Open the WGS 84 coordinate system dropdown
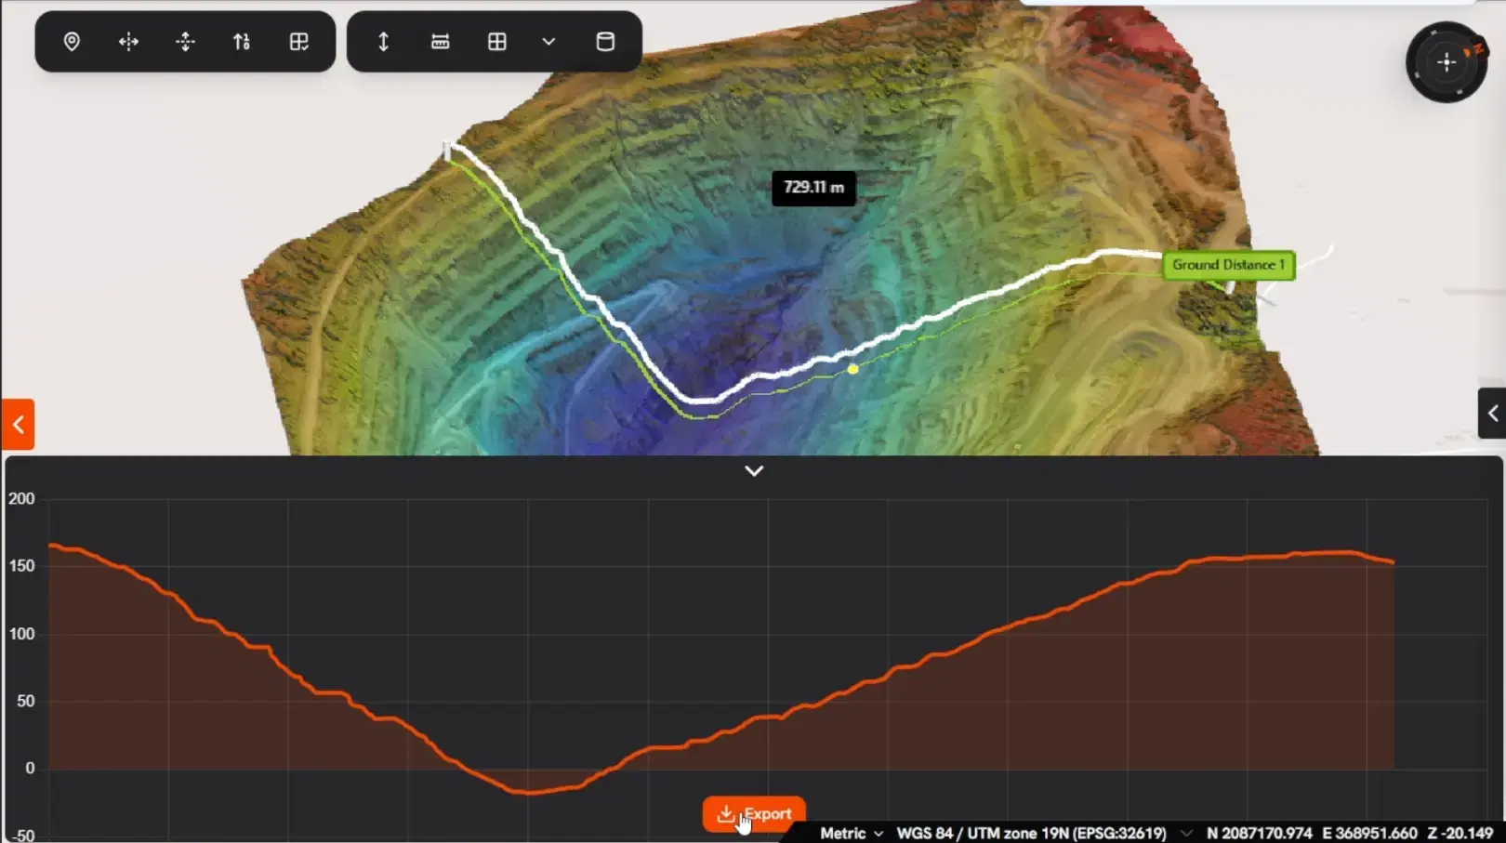The height and width of the screenshot is (843, 1506). tap(1041, 833)
